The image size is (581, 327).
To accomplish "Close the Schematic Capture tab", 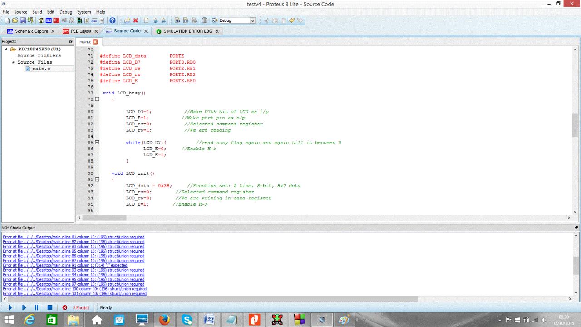I will [53, 31].
